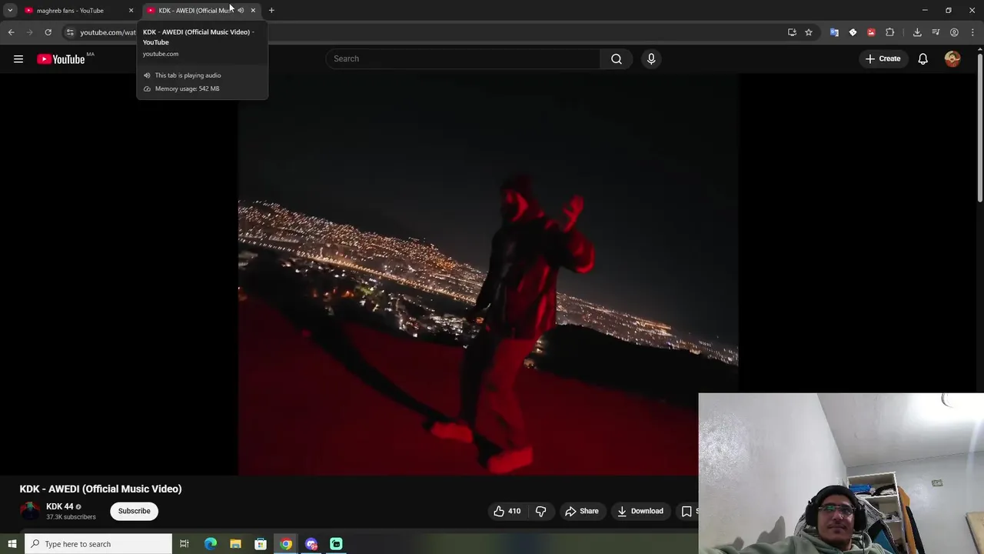Image resolution: width=984 pixels, height=554 pixels.
Task: Open Task View in taskbar
Action: tap(184, 544)
